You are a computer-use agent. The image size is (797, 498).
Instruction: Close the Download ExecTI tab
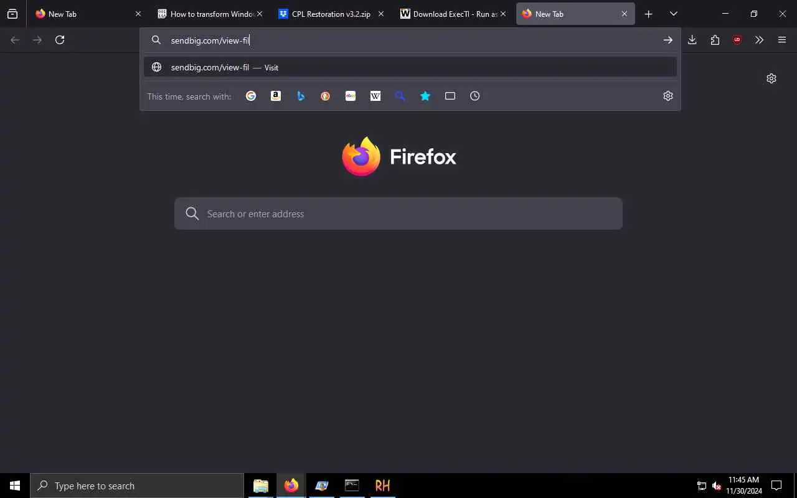pos(503,14)
